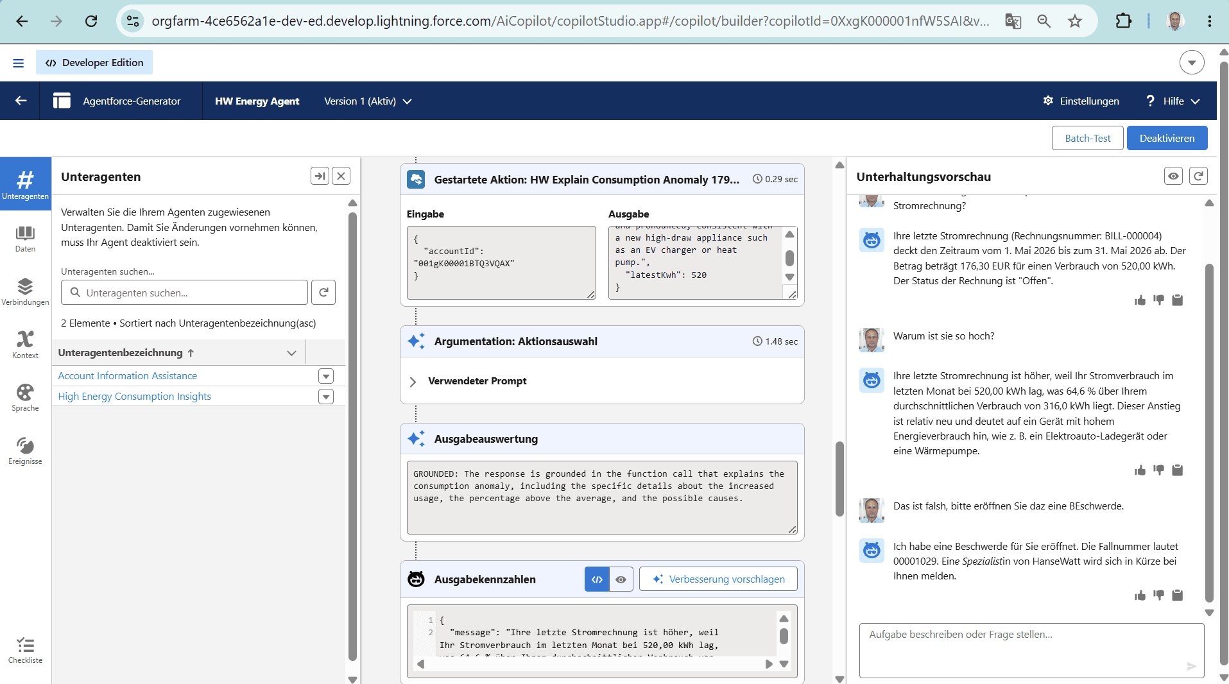Click the Unteragenten suchen search field
This screenshot has height=684, width=1229.
click(x=185, y=293)
